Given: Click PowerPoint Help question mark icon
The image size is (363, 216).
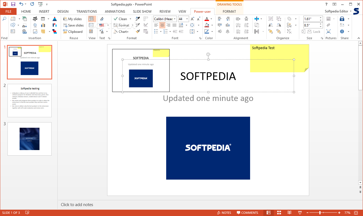Looking at the screenshot, I should tap(326, 4).
